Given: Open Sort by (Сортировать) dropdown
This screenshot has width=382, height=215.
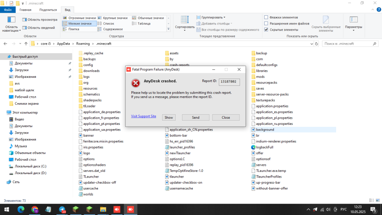Looking at the screenshot, I should (x=185, y=23).
